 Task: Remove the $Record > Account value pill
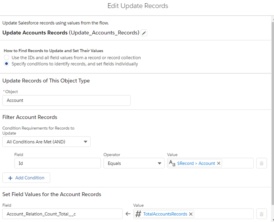coord(219,163)
